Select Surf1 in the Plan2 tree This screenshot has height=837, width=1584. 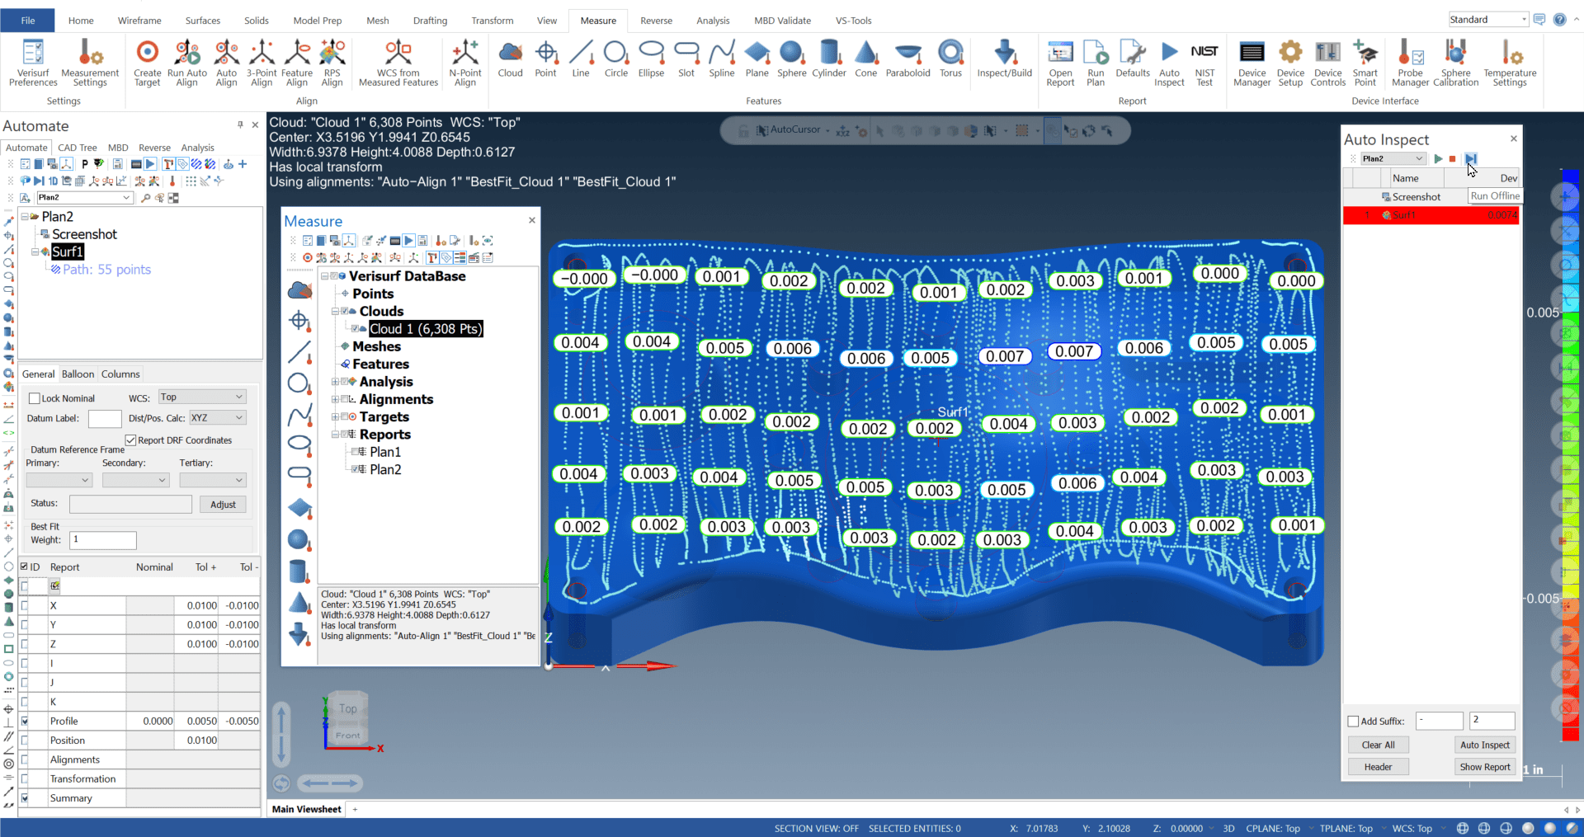pos(68,252)
